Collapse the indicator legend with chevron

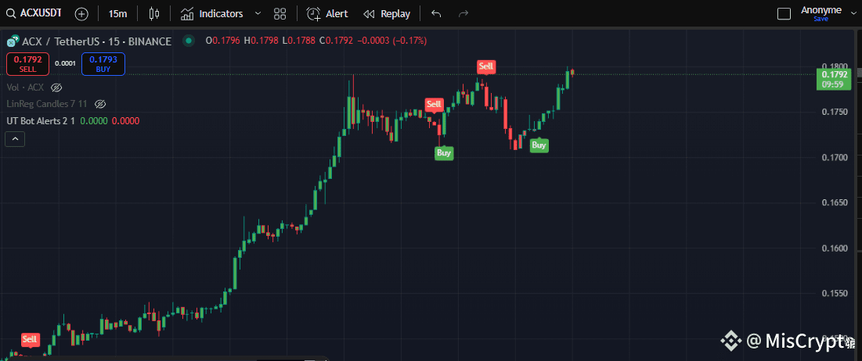[x=15, y=140]
